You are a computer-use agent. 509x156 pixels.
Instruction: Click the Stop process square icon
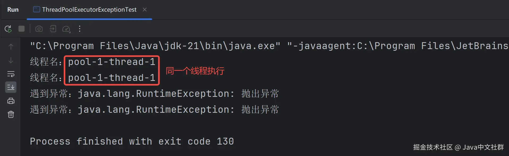click(x=22, y=29)
